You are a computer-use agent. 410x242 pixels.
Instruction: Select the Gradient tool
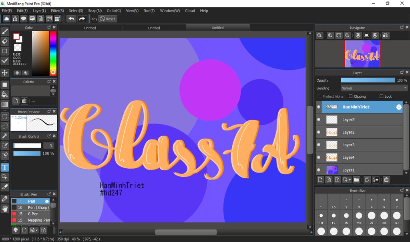pos(5,105)
